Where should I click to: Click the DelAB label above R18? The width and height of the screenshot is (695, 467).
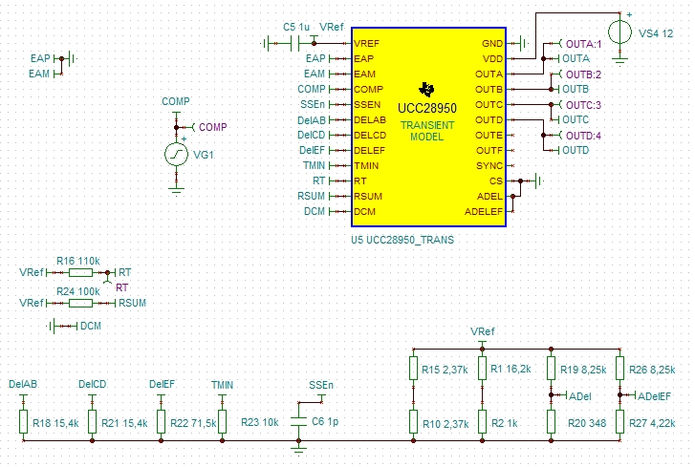click(23, 385)
